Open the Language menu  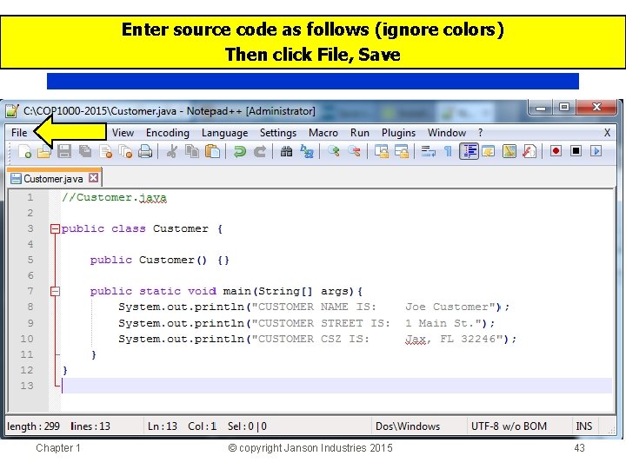click(225, 133)
